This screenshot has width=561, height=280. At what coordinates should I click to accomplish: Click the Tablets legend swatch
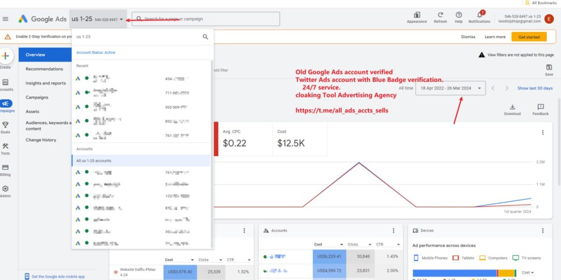point(455,258)
